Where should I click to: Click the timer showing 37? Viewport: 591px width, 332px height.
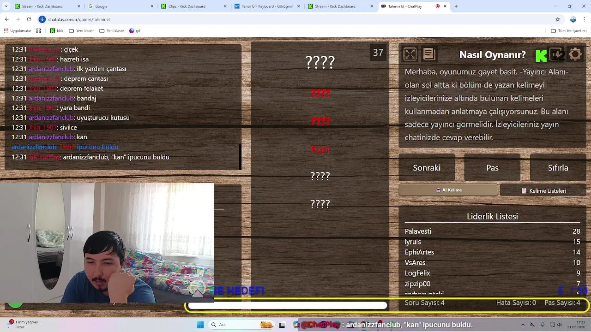(x=378, y=53)
